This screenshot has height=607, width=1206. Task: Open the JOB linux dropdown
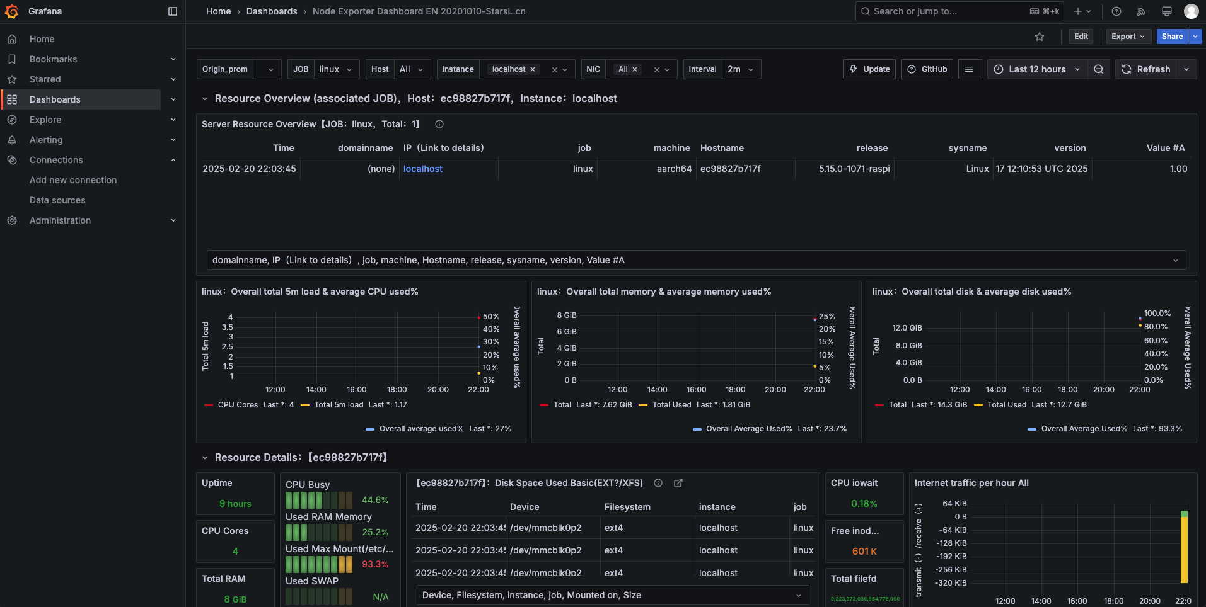(337, 69)
